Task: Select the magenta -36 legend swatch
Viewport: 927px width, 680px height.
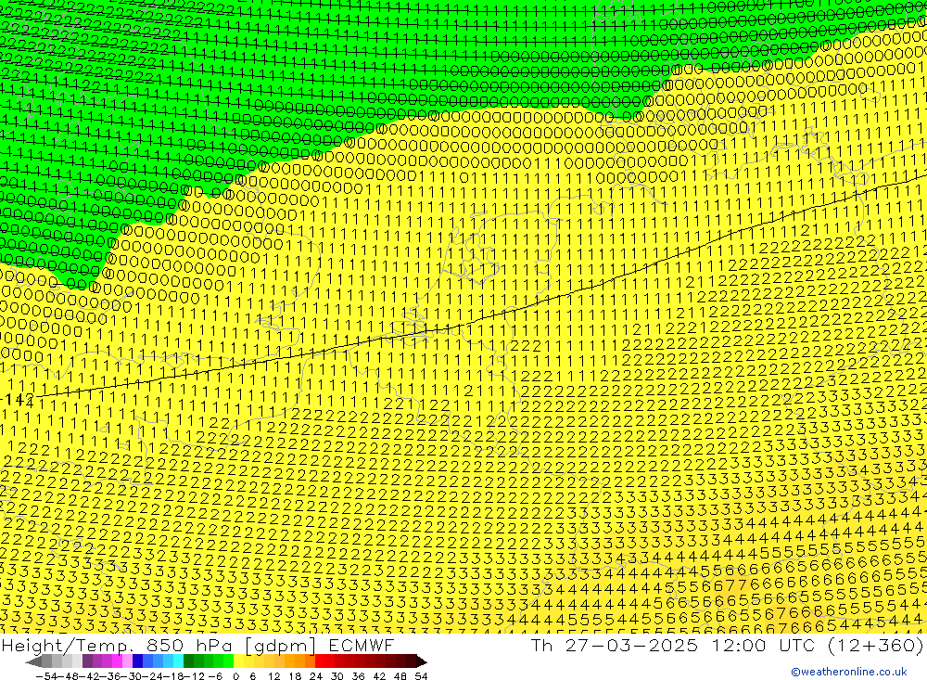Action: pyautogui.click(x=117, y=661)
